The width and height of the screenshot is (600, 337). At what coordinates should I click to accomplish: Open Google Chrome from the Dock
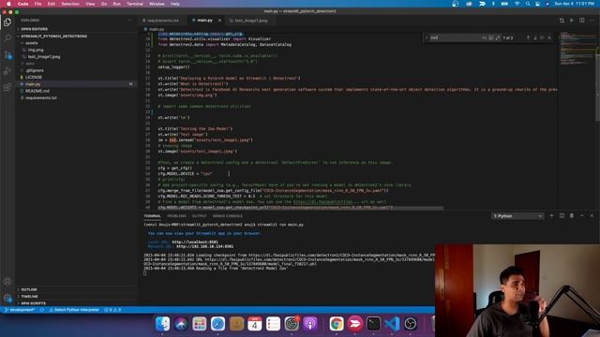coord(337,324)
